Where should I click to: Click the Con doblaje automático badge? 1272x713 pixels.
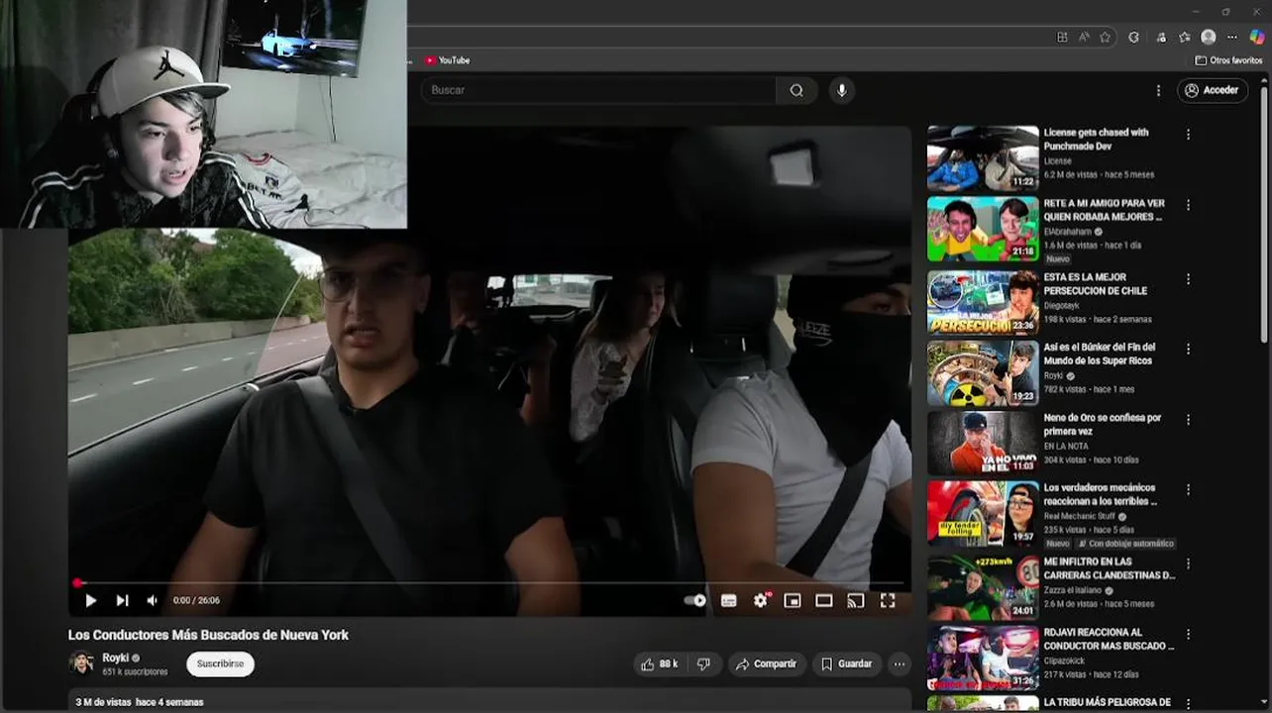tap(1126, 544)
